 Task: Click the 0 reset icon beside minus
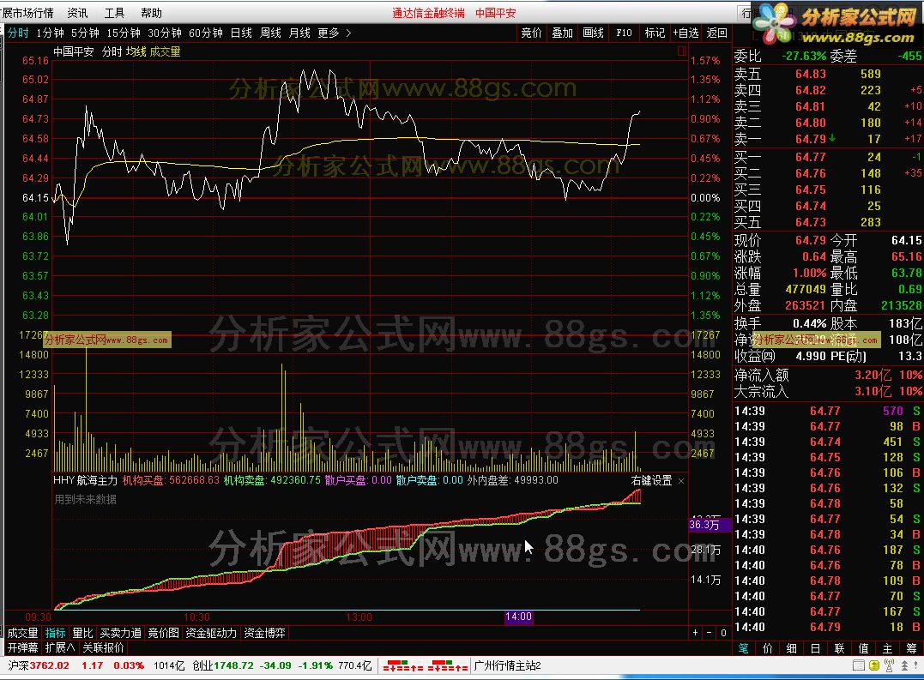pos(723,633)
